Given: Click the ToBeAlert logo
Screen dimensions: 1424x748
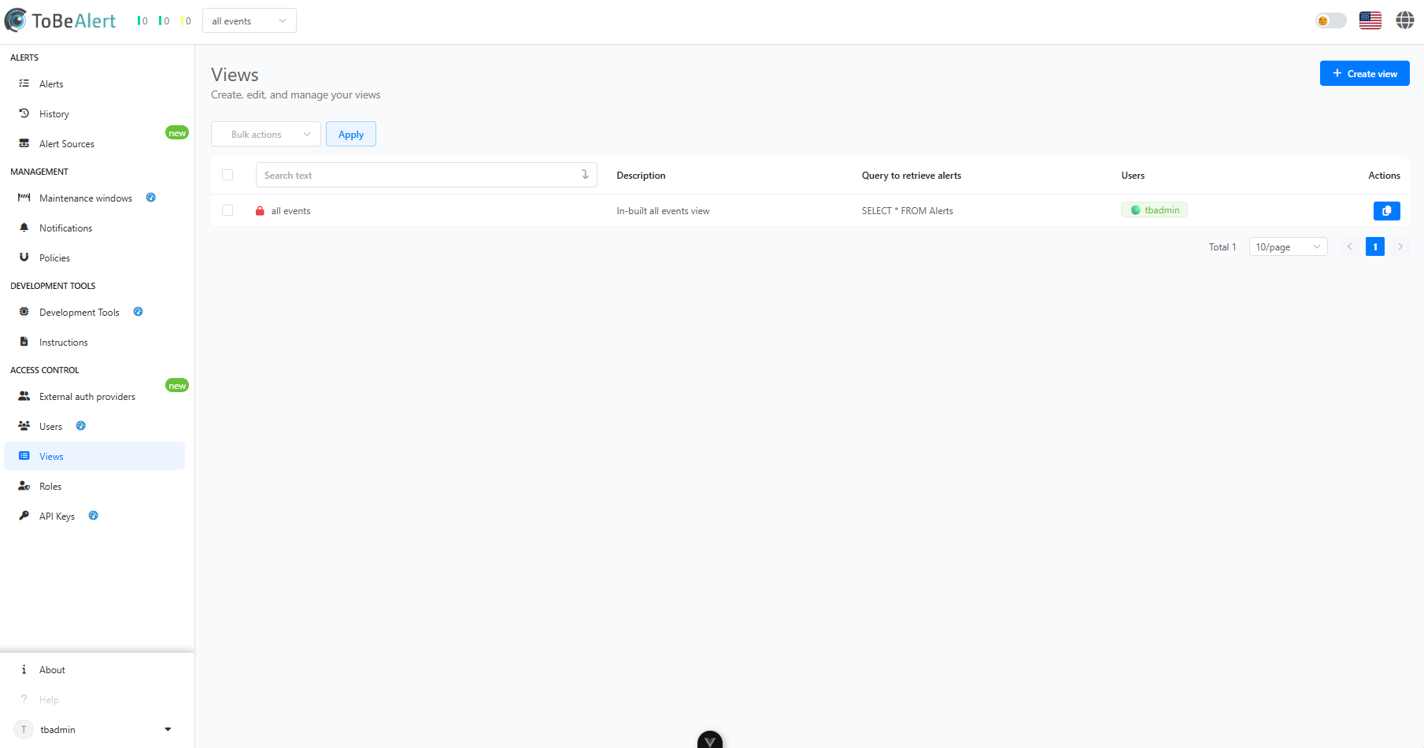Looking at the screenshot, I should tap(60, 20).
